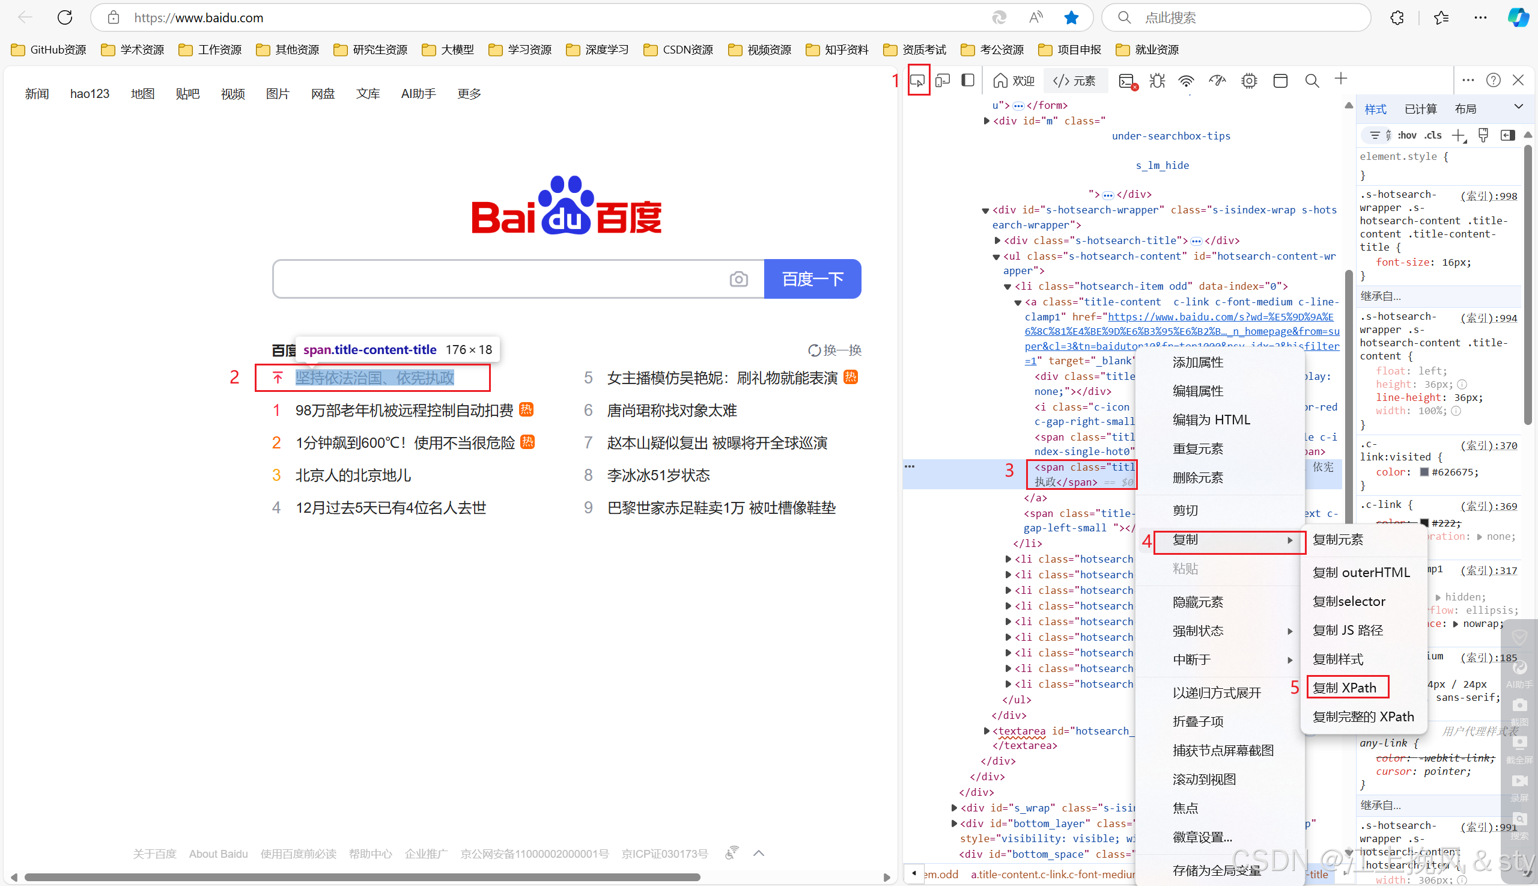Switch to the Layout tab
This screenshot has height=886, width=1538.
click(x=1466, y=109)
